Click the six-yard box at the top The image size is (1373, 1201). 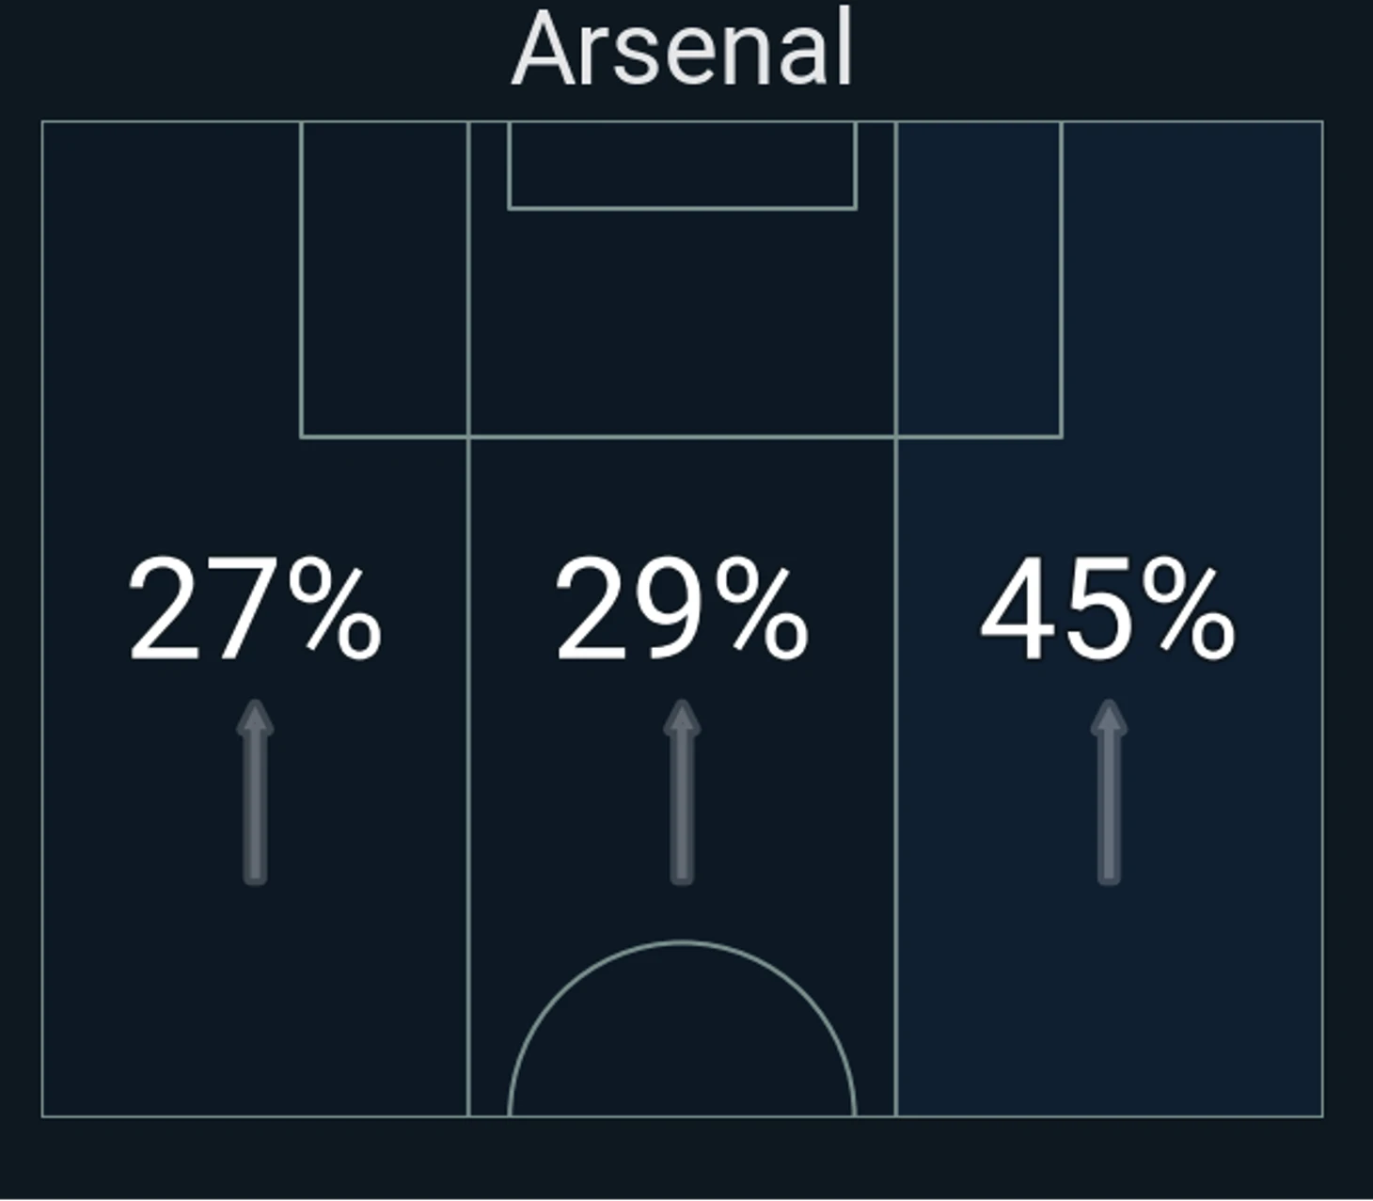(682, 165)
